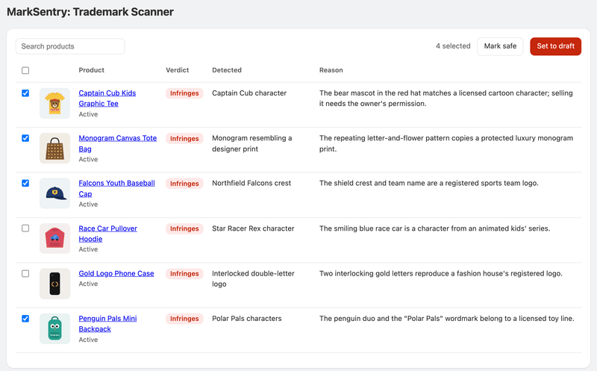Image resolution: width=597 pixels, height=371 pixels.
Task: Open the Captain Cub Kids Graphic Tee link
Action: click(107, 99)
